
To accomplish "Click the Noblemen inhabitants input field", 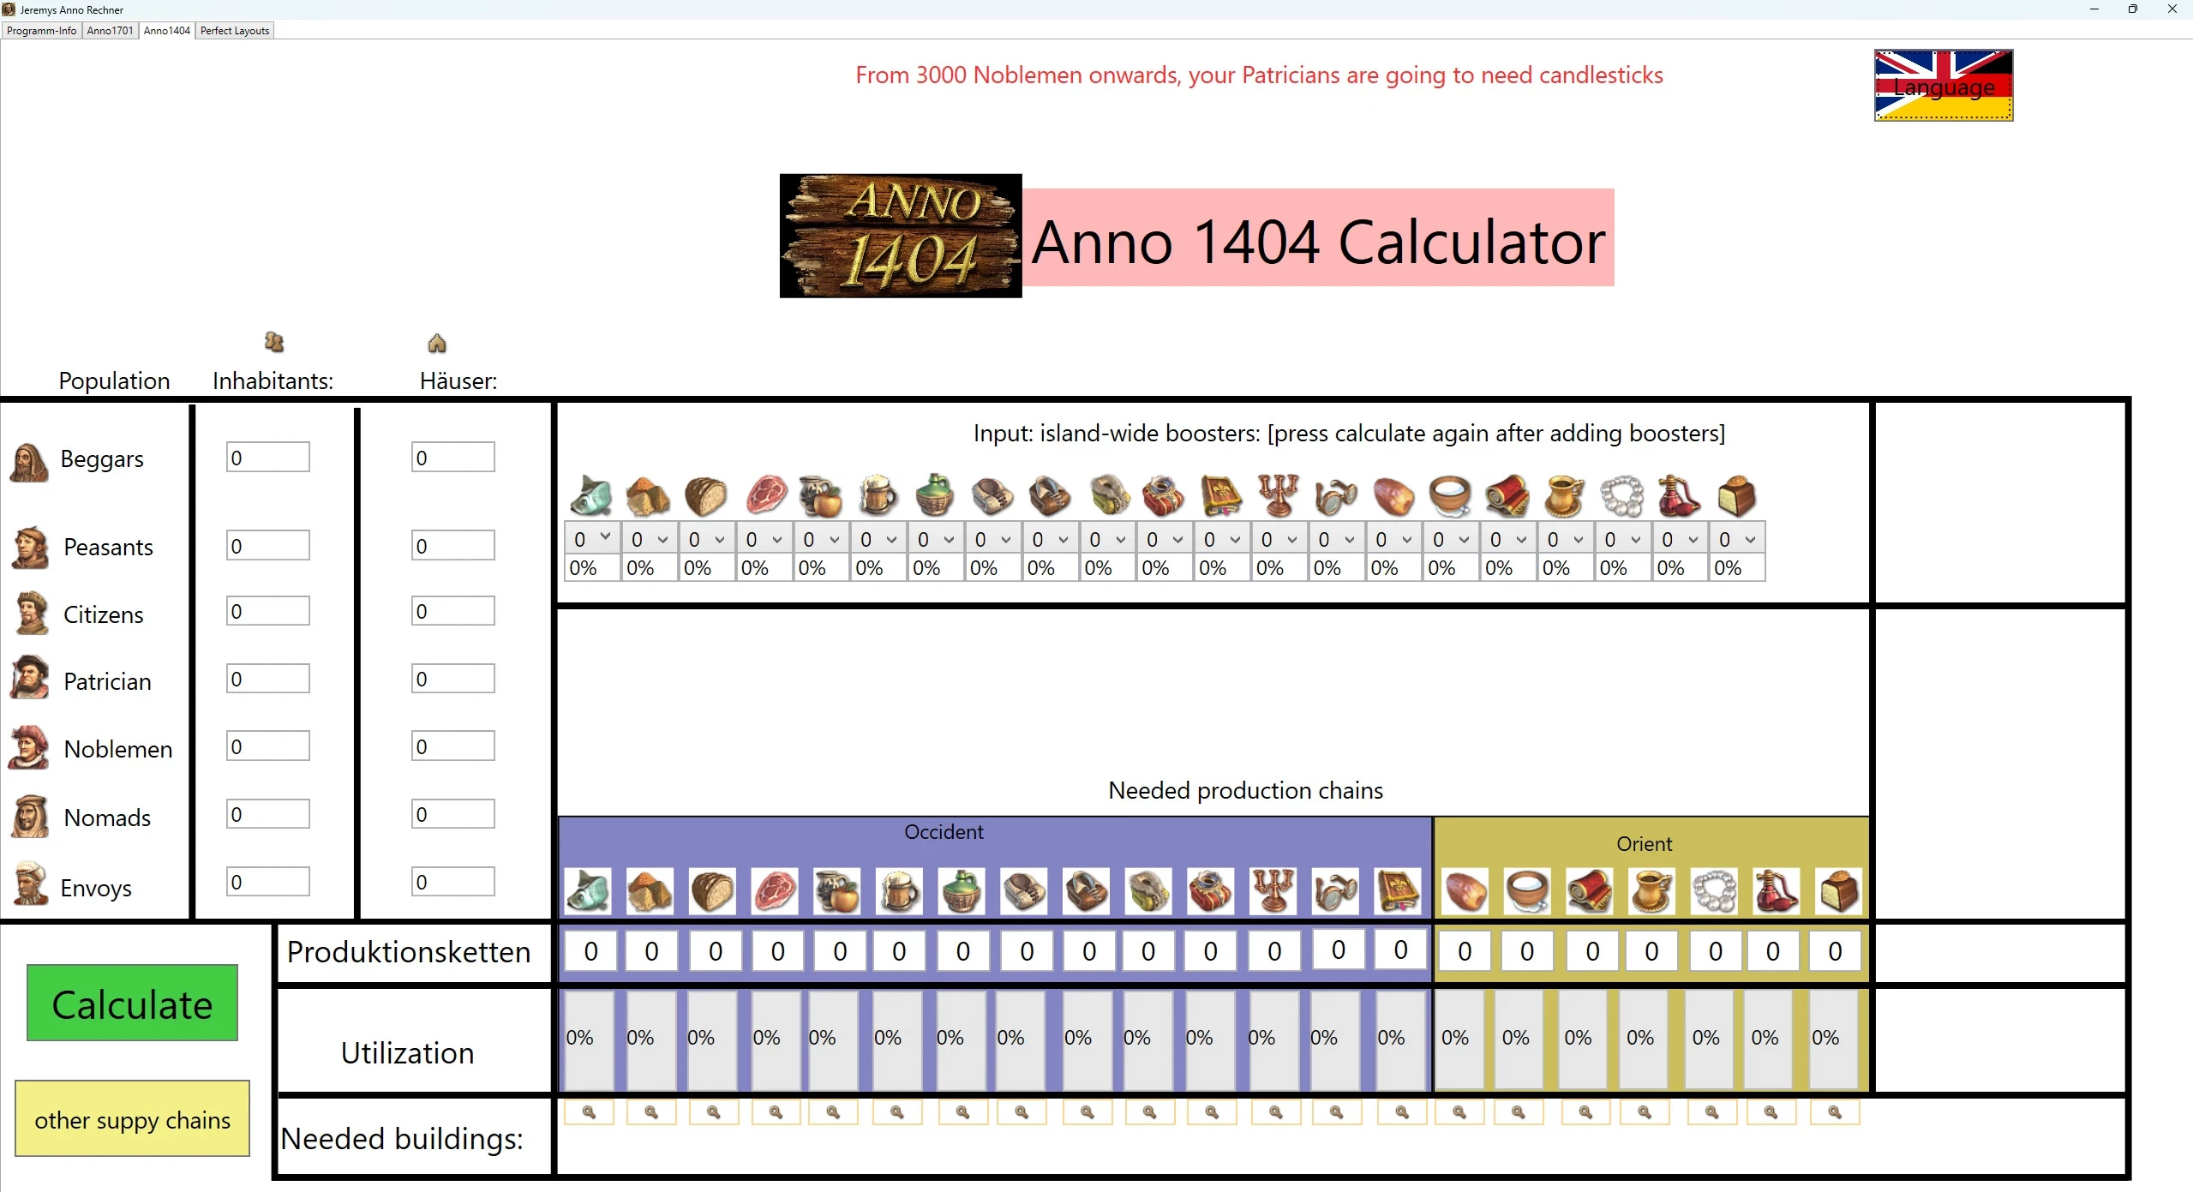I will click(268, 746).
